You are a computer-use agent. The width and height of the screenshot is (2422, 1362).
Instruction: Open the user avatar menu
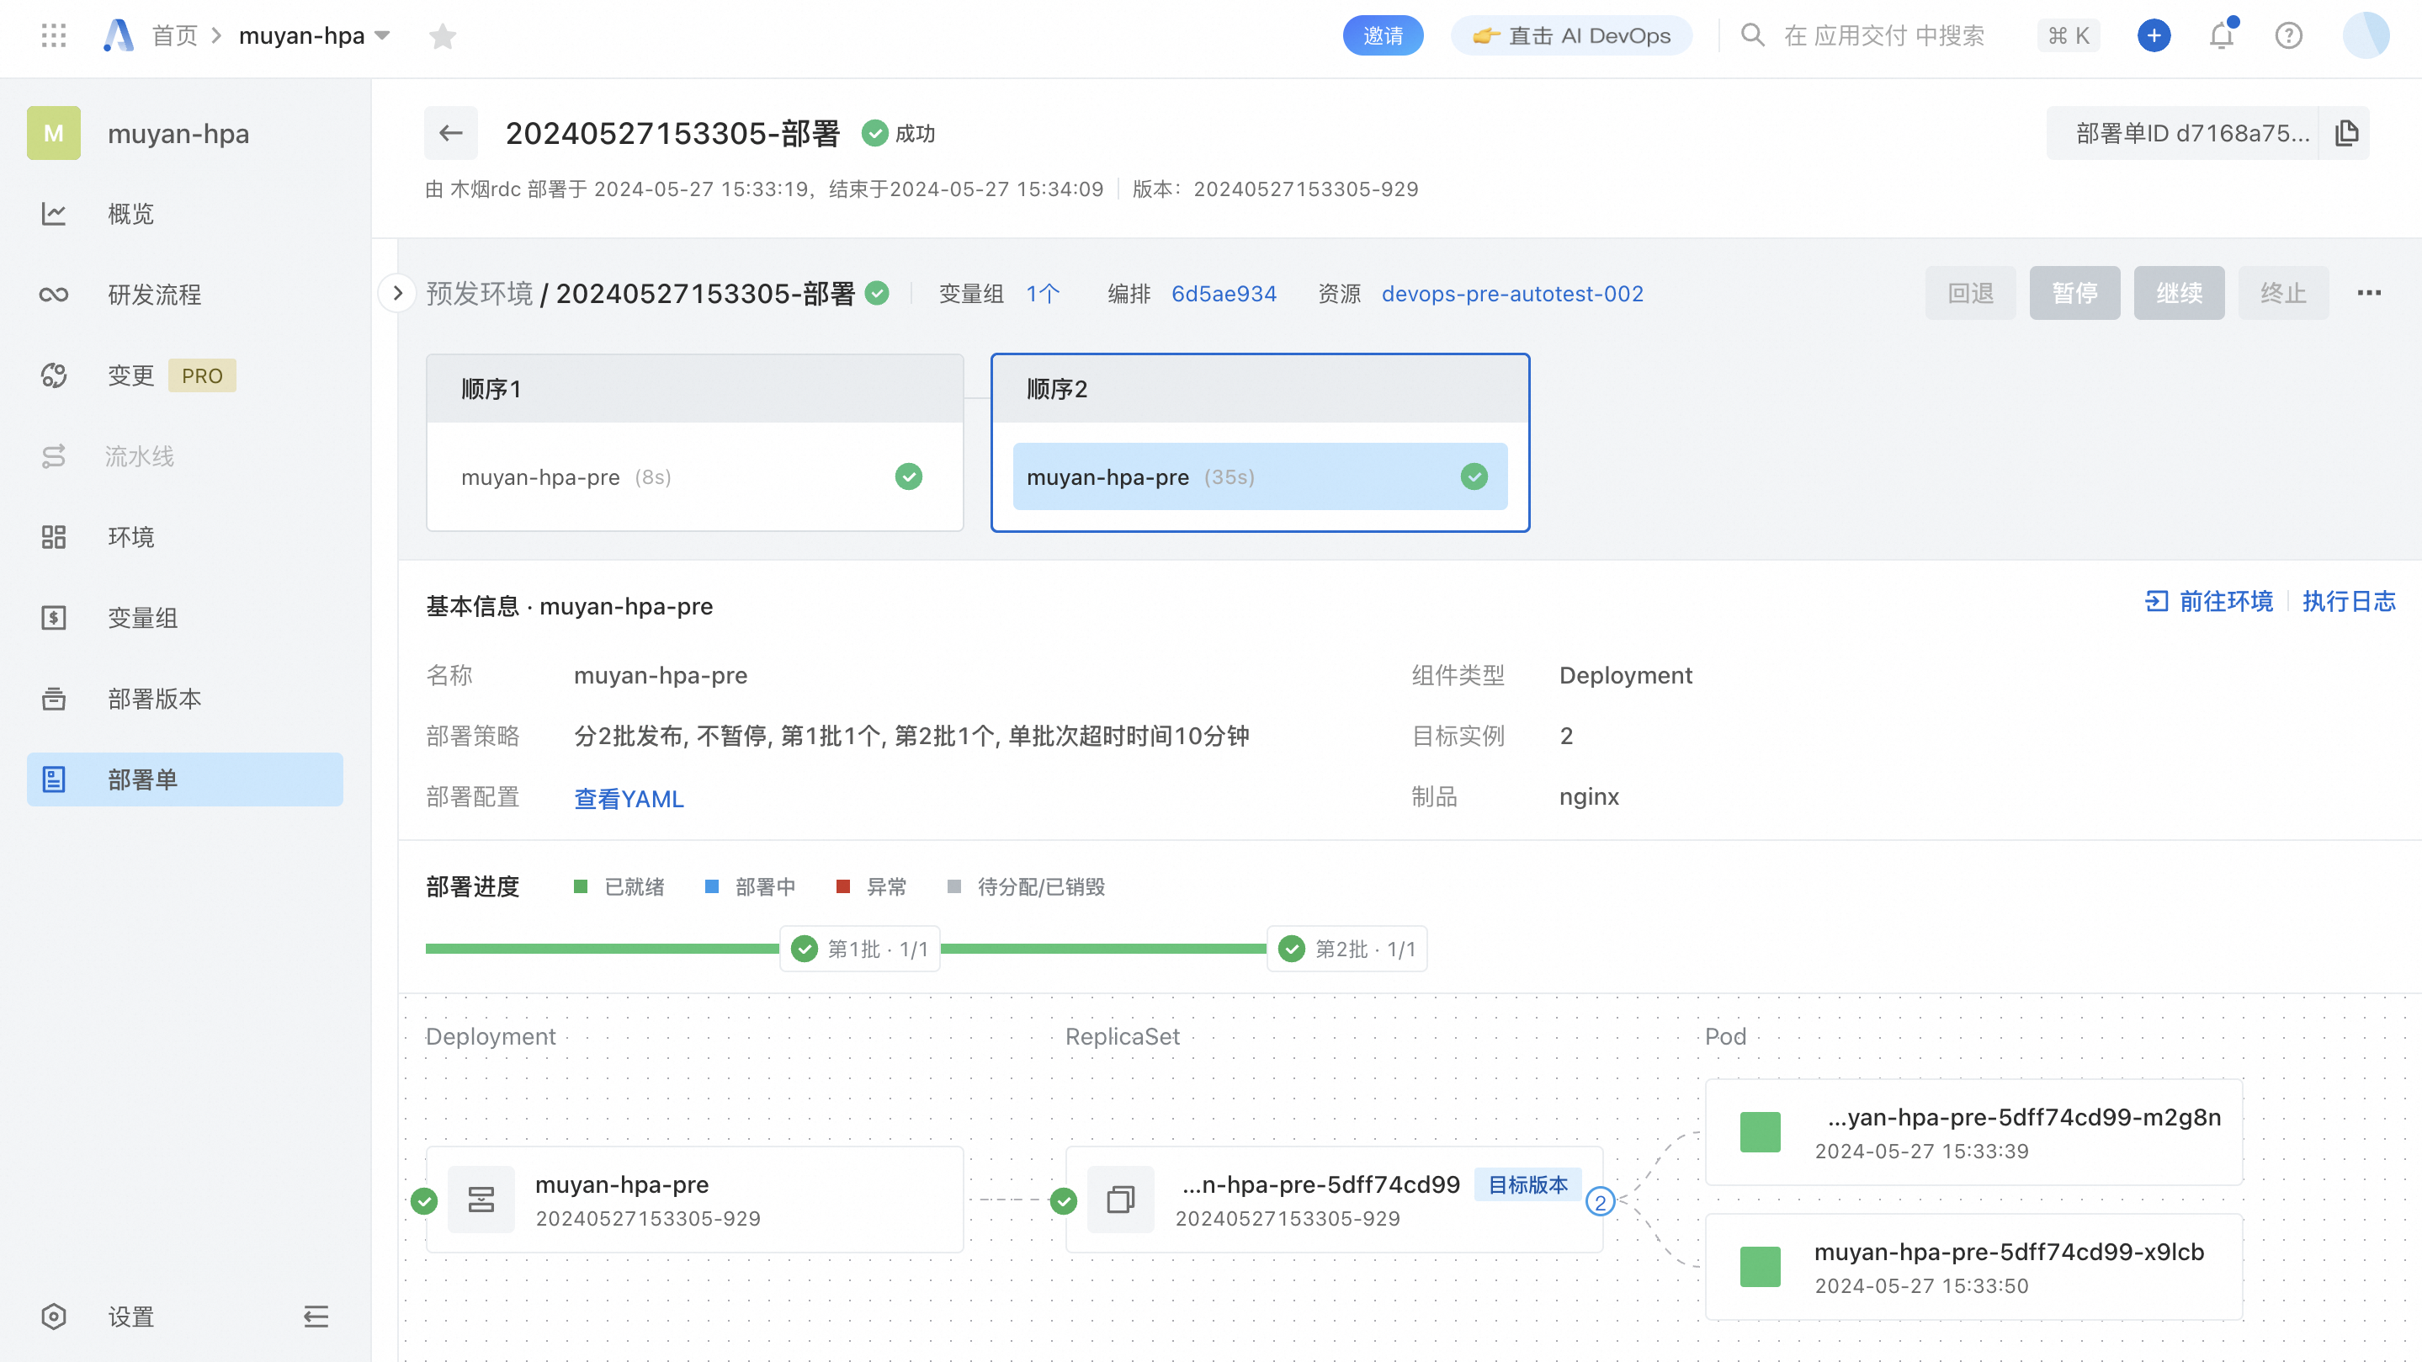2366,35
